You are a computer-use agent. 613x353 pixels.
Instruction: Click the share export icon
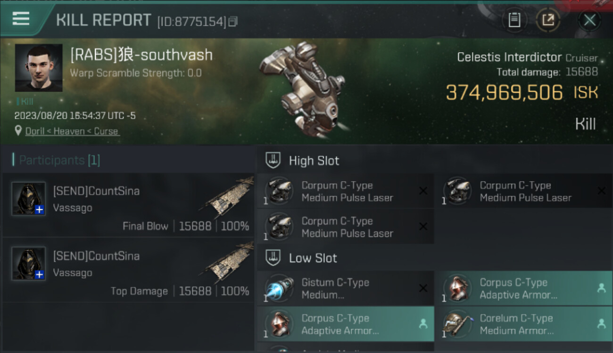pyautogui.click(x=548, y=20)
